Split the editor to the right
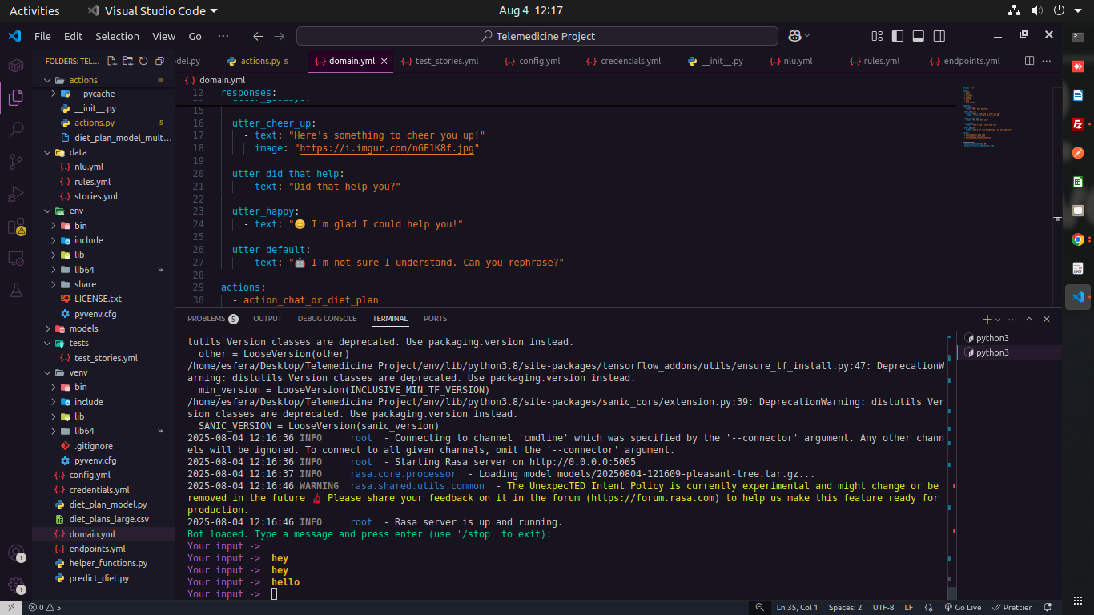Image resolution: width=1094 pixels, height=615 pixels. click(x=1030, y=61)
